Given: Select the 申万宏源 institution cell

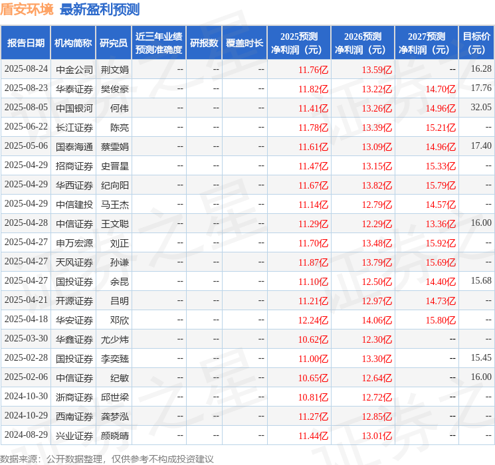Looking at the screenshot, I should [74, 243].
